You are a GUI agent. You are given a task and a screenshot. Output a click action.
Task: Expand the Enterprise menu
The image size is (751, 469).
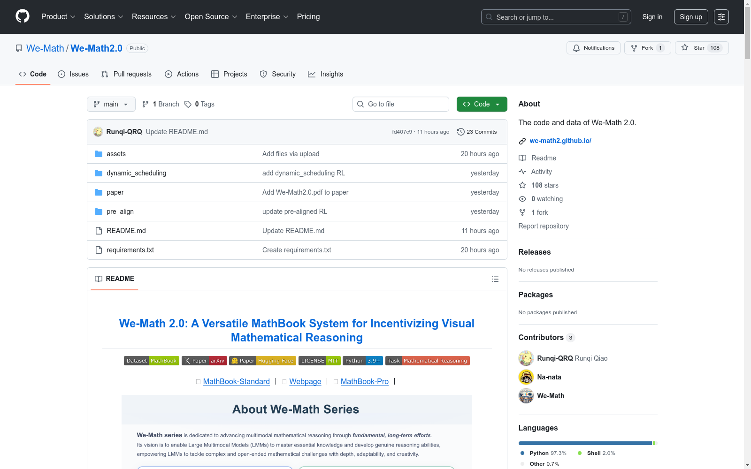point(267,17)
